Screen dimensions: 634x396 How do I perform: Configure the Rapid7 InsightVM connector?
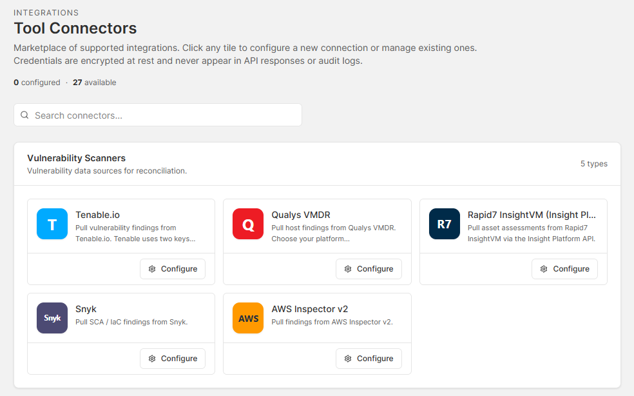tap(564, 269)
